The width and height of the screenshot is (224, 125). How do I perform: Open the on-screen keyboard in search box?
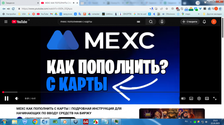[138, 22]
